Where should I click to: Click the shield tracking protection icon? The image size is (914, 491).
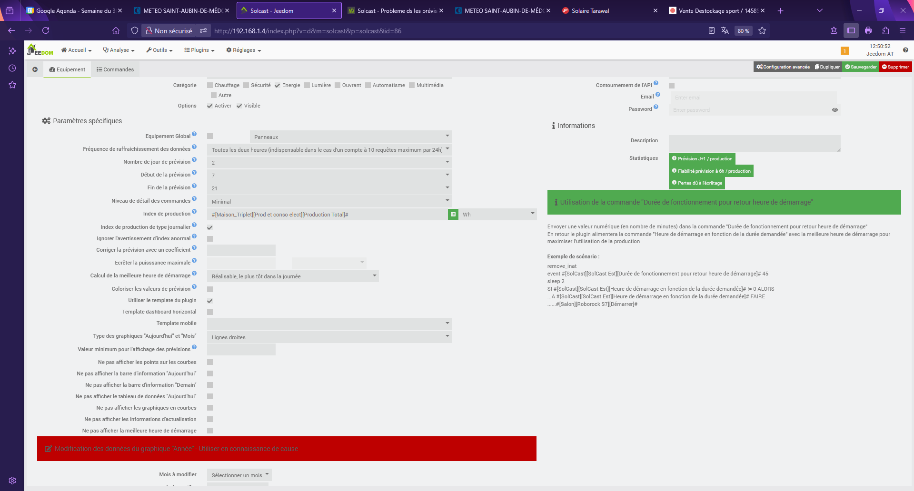pos(135,30)
